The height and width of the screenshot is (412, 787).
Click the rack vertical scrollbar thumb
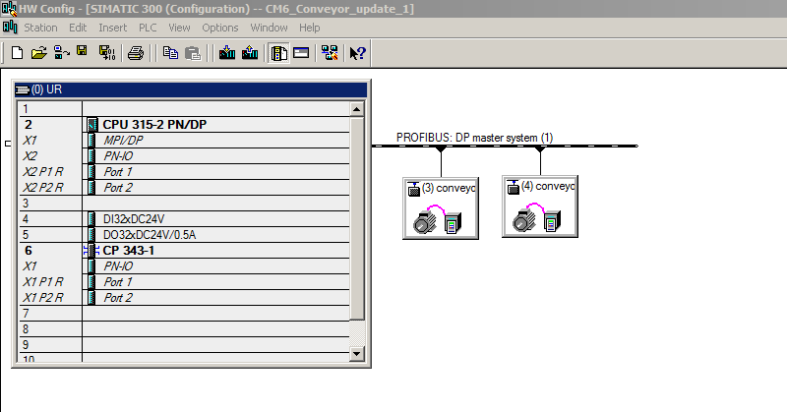357,217
